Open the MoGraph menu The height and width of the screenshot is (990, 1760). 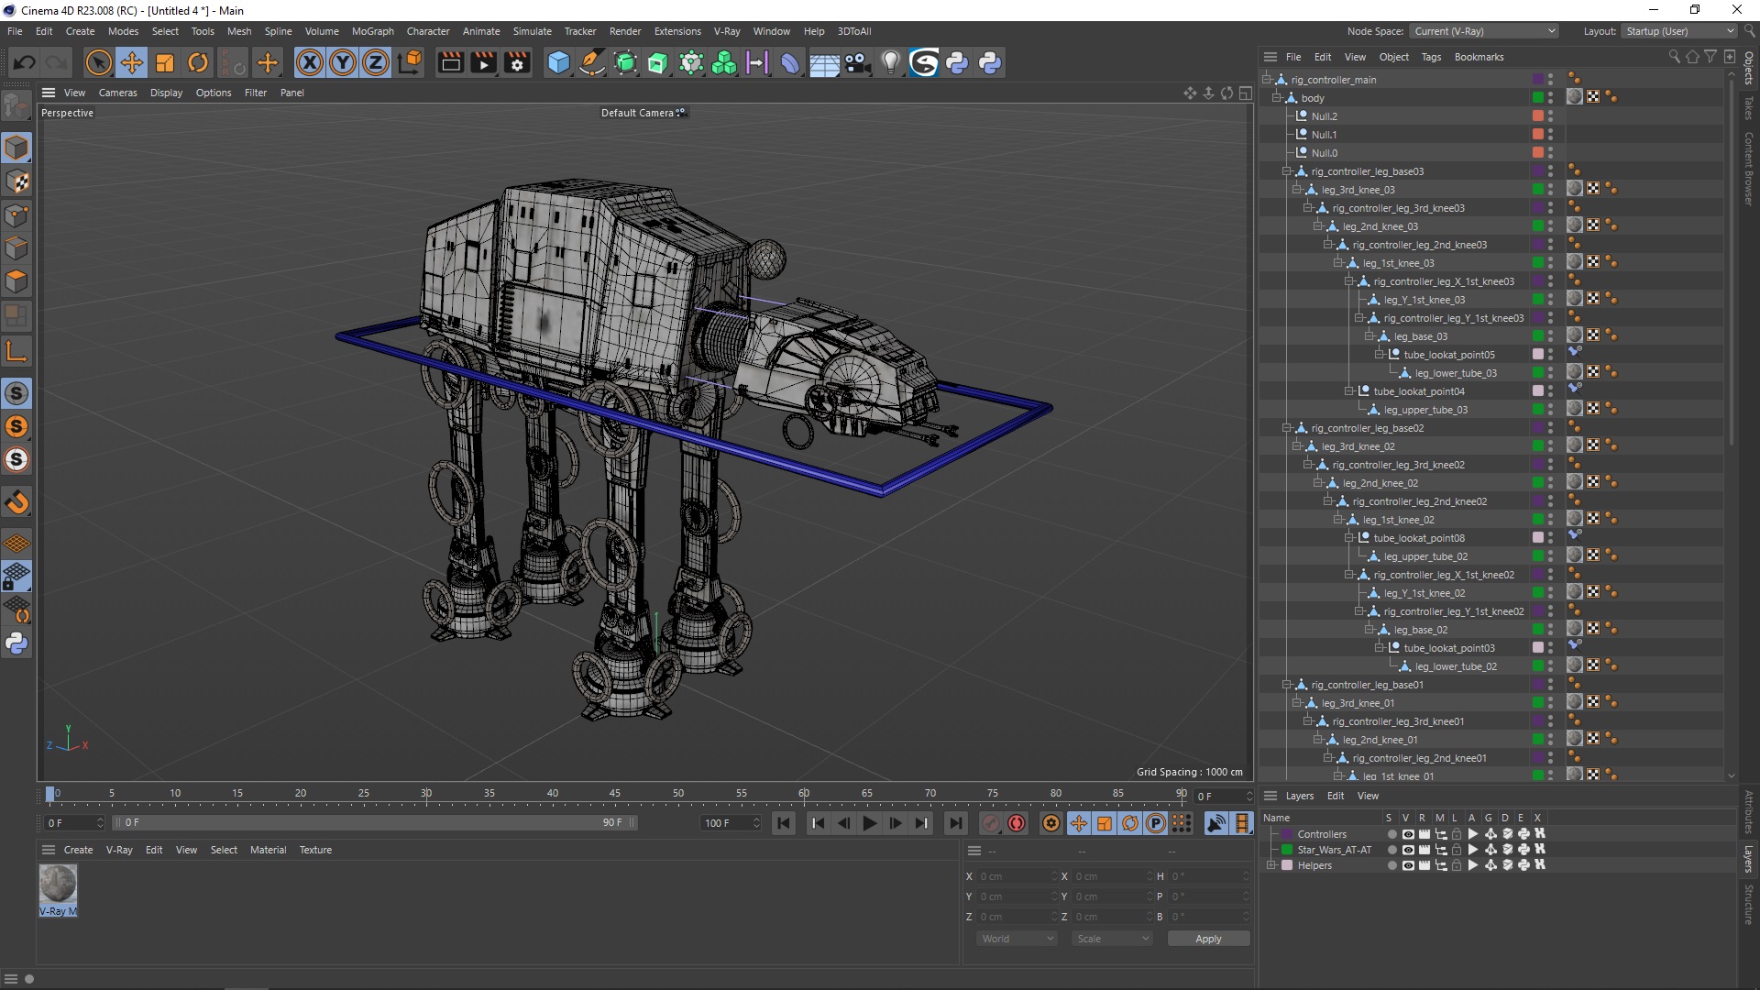372,31
